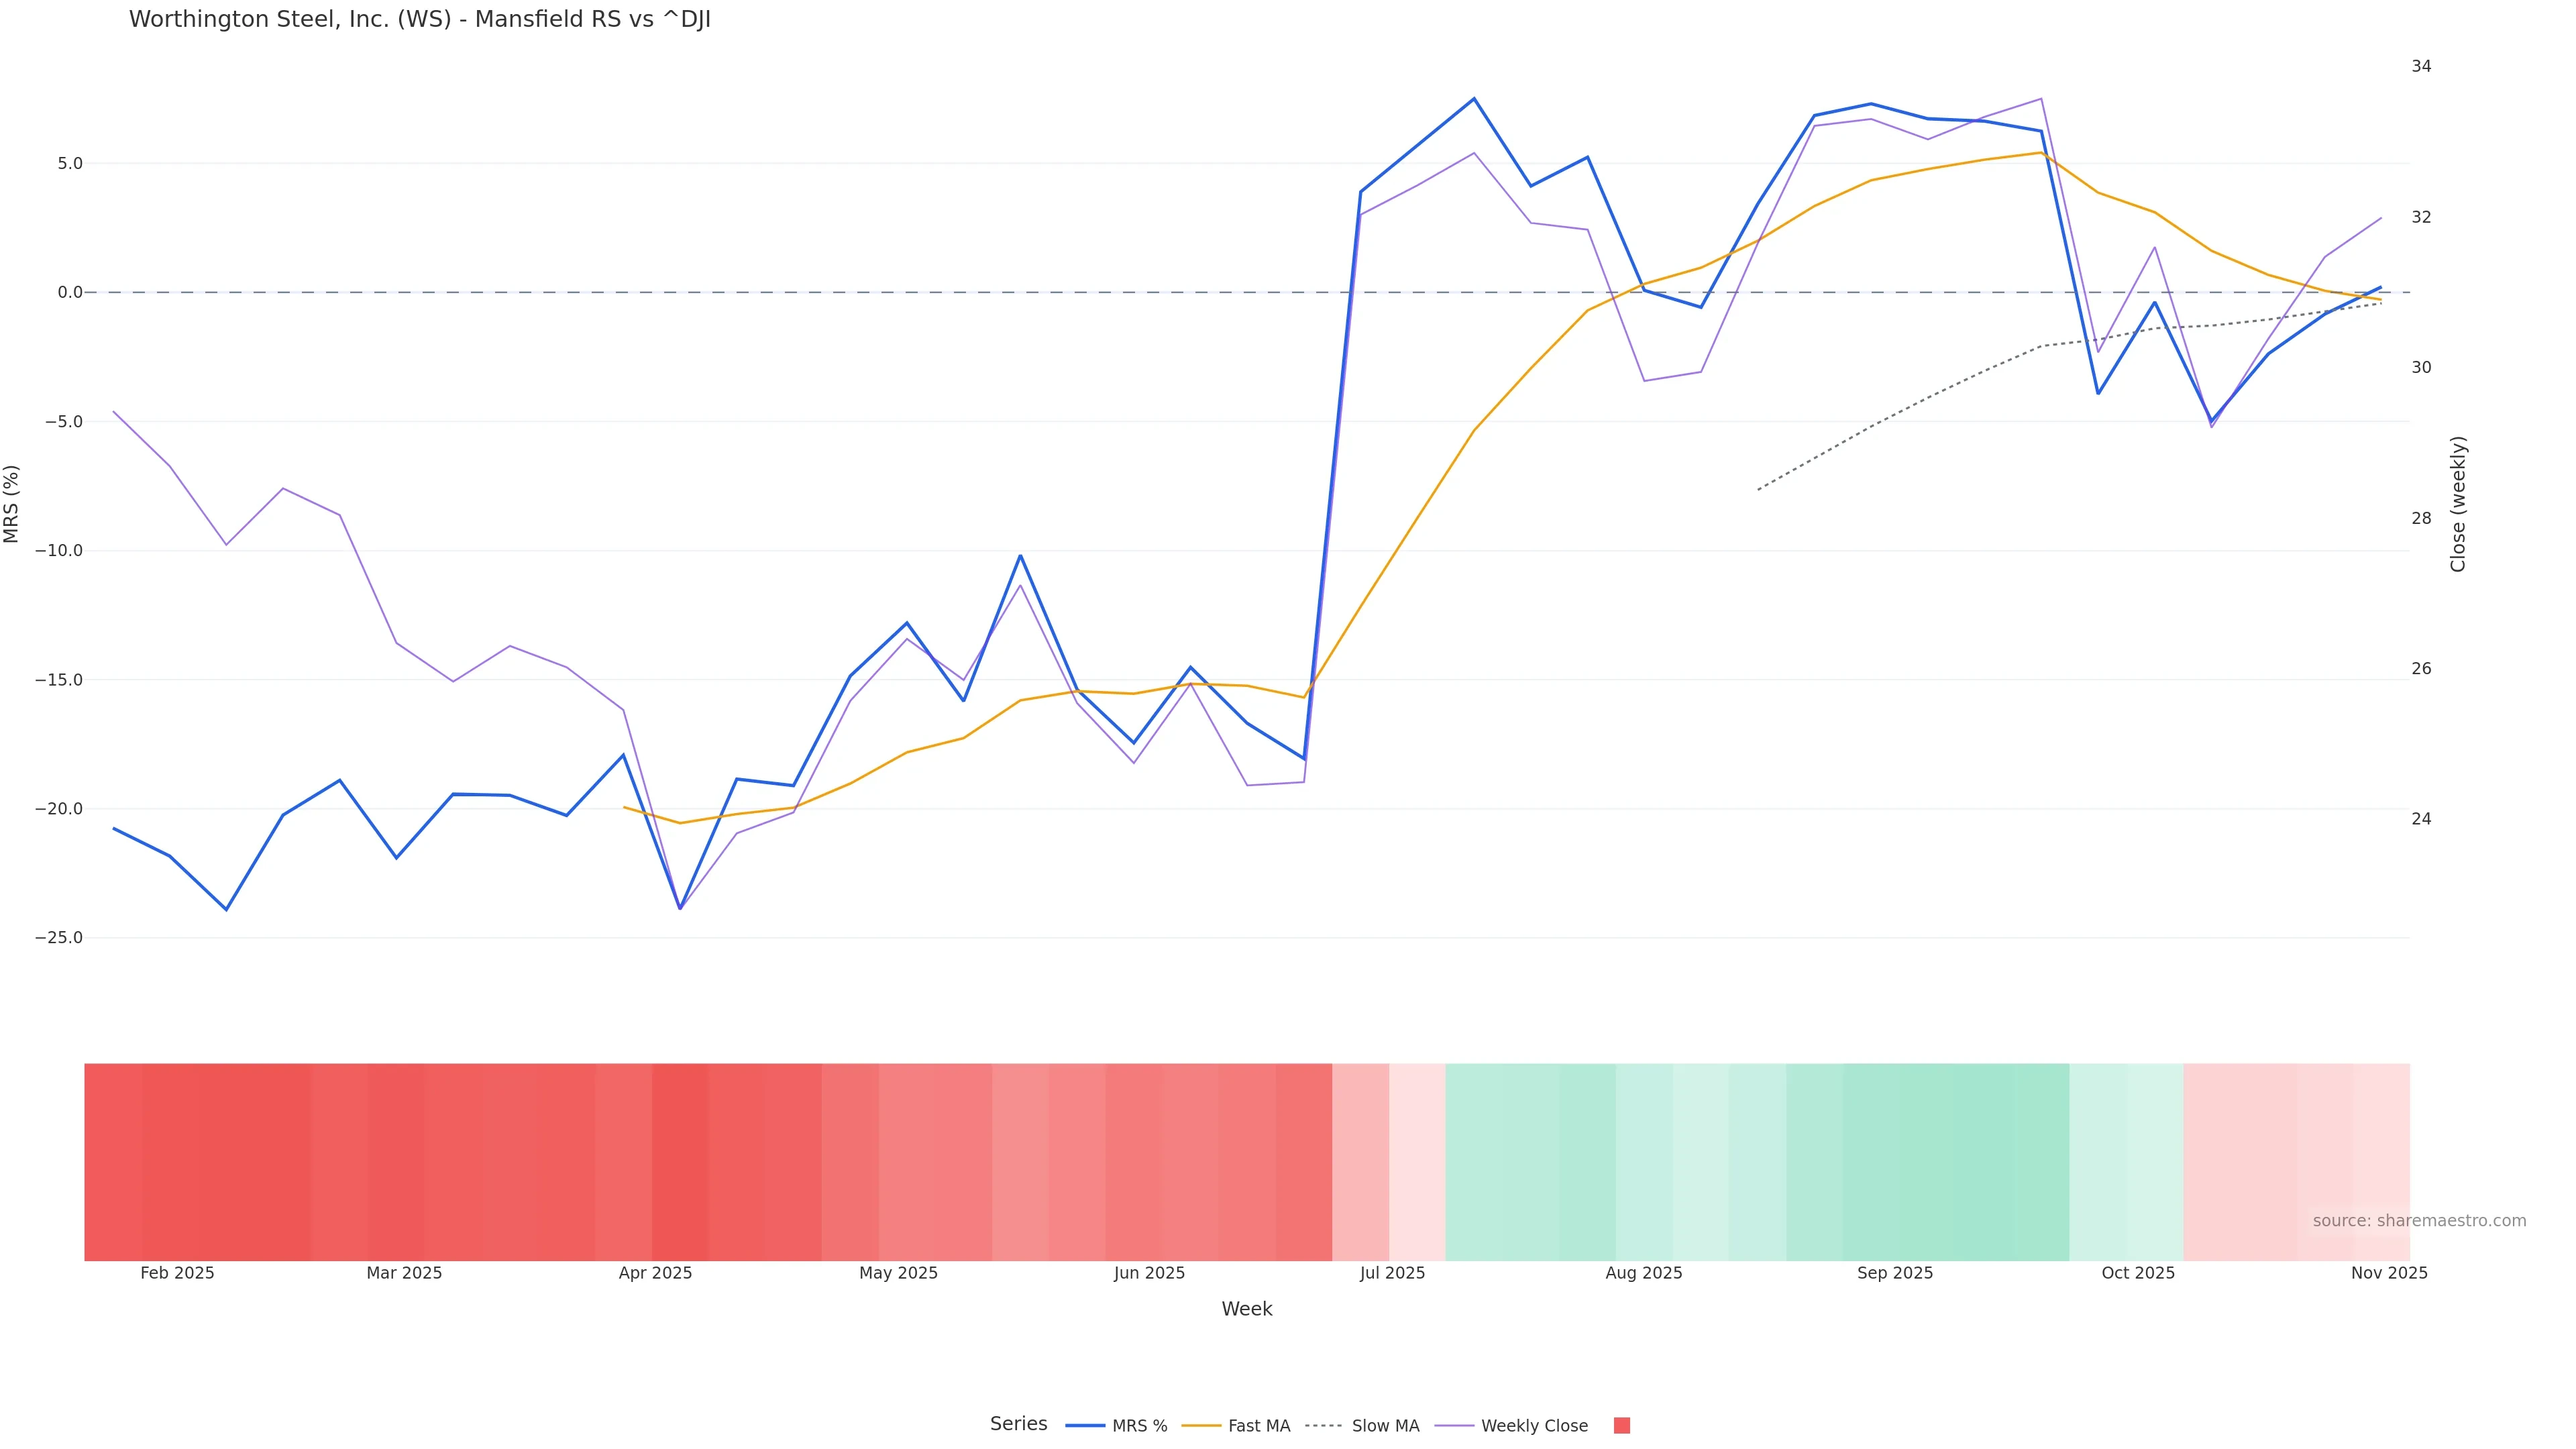
Task: Click the Apr 2025 axis label
Action: (655, 1273)
